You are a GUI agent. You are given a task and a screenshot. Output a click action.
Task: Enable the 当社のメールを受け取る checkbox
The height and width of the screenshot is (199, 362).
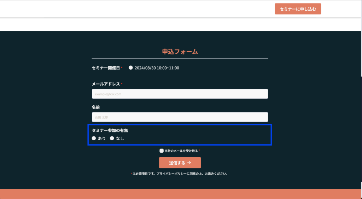(x=162, y=151)
